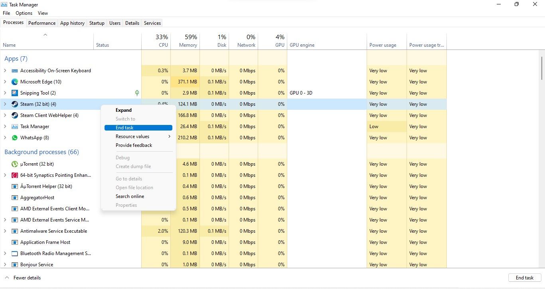Click the vertical scrollbar thumb
Viewport: 545px width, 289px height.
542,68
